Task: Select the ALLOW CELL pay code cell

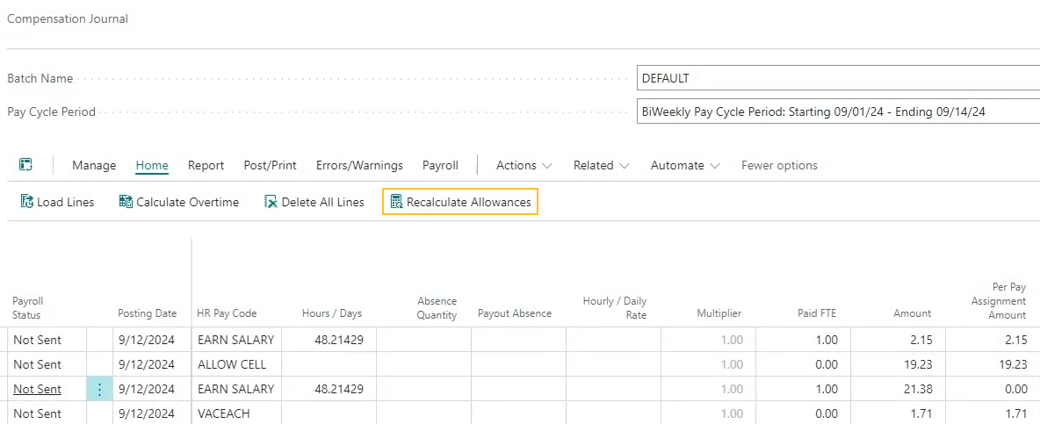Action: [x=232, y=364]
